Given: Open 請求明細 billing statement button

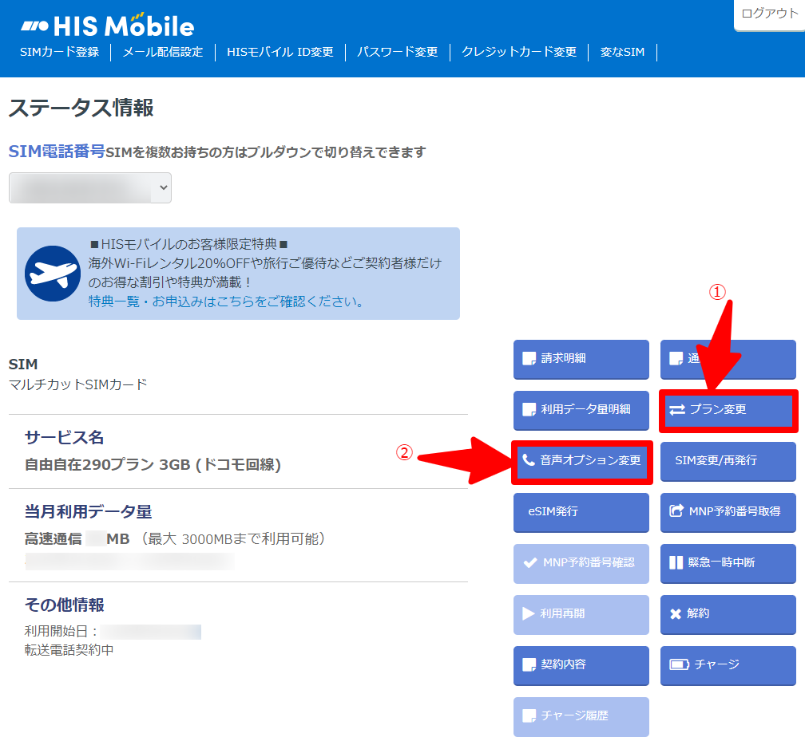Looking at the screenshot, I should pyautogui.click(x=581, y=359).
